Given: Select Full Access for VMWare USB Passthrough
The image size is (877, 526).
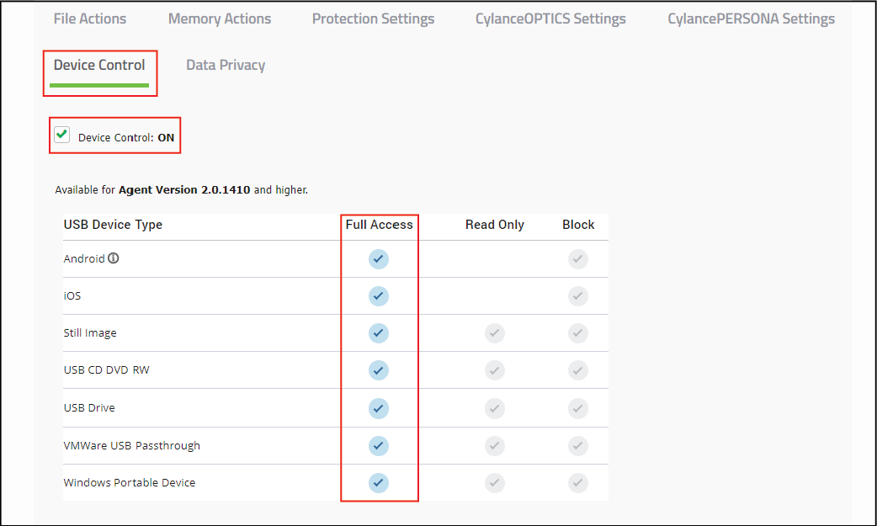Looking at the screenshot, I should (379, 446).
